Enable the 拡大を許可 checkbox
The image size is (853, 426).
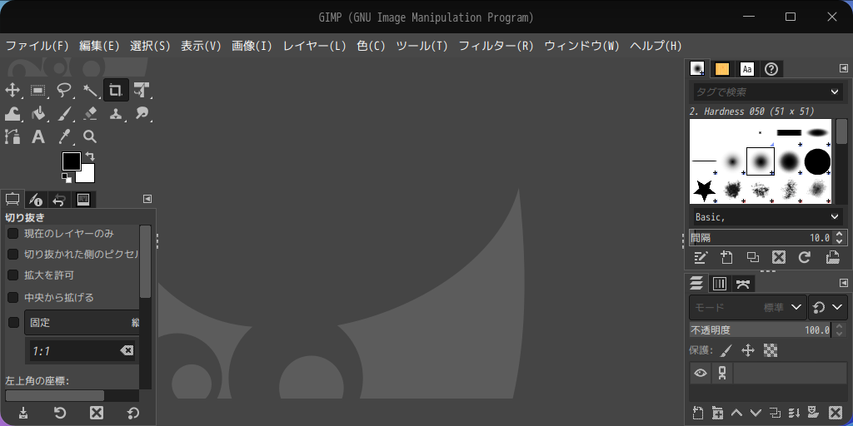pos(12,275)
